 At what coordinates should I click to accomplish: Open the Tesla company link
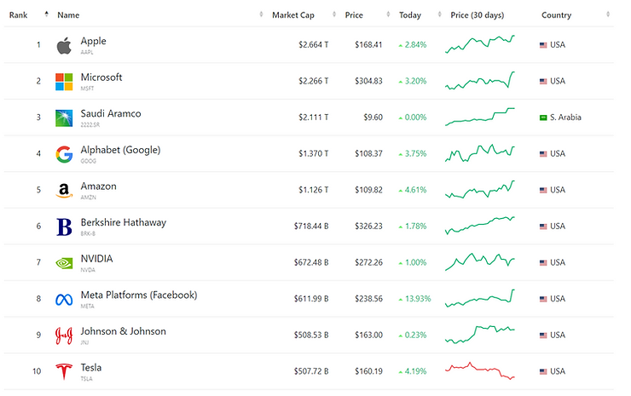(x=91, y=367)
